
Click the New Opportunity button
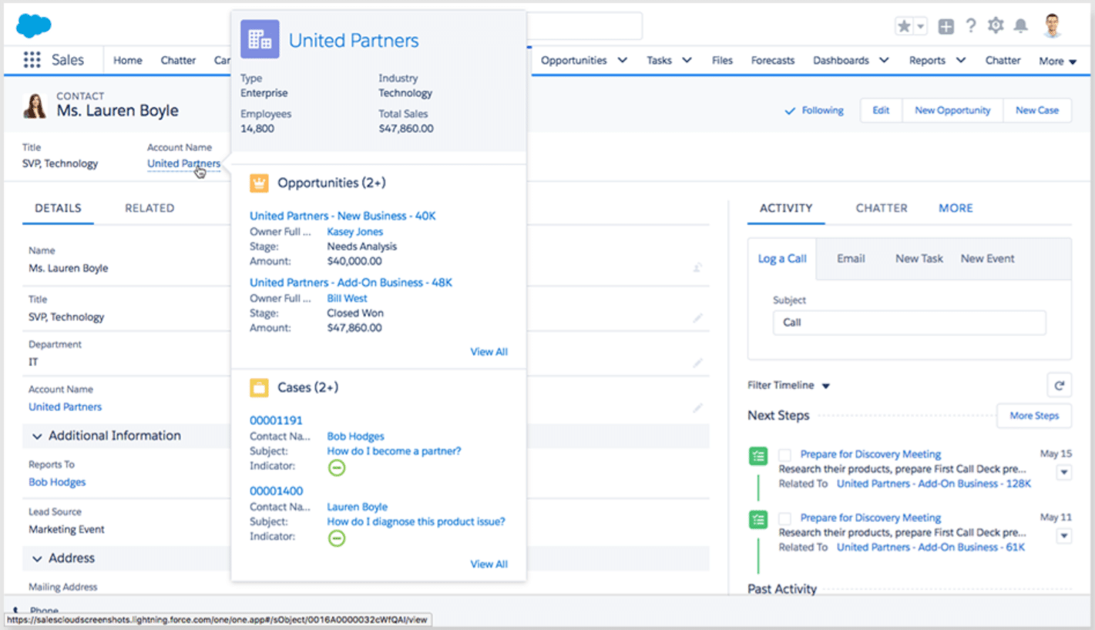click(952, 110)
